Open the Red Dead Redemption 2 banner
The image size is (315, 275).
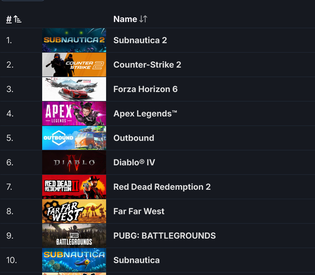pyautogui.click(x=74, y=187)
